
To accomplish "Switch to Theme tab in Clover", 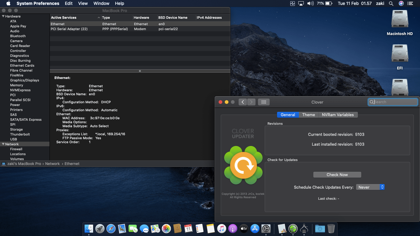I will click(308, 115).
